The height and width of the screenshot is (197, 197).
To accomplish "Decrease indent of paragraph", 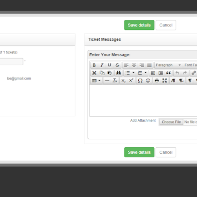I will pos(153,73).
